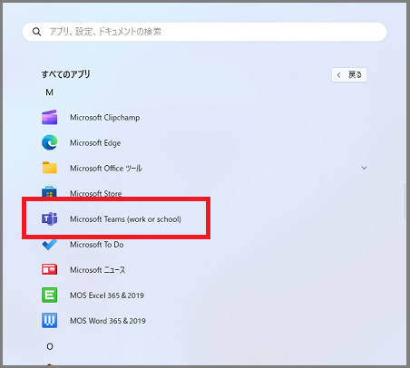
Task: Click the 戻る back button
Action: pyautogui.click(x=349, y=74)
